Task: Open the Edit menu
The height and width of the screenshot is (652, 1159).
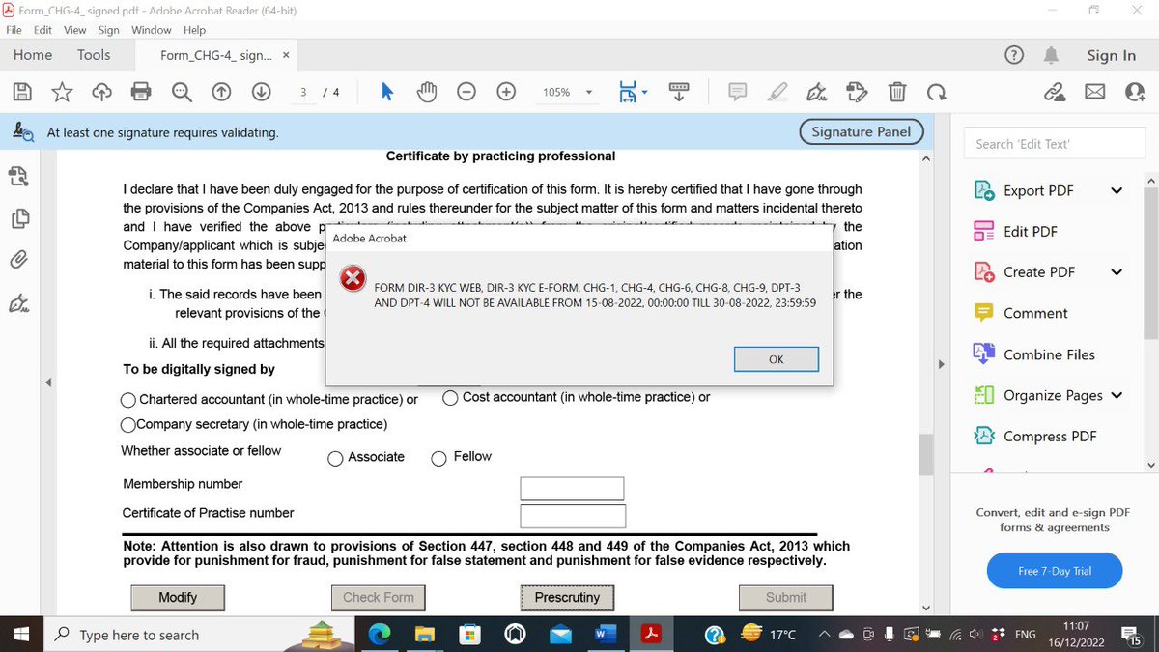Action: pos(42,30)
